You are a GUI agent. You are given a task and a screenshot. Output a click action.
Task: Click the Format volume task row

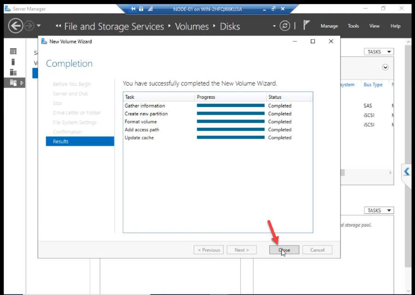click(x=218, y=122)
